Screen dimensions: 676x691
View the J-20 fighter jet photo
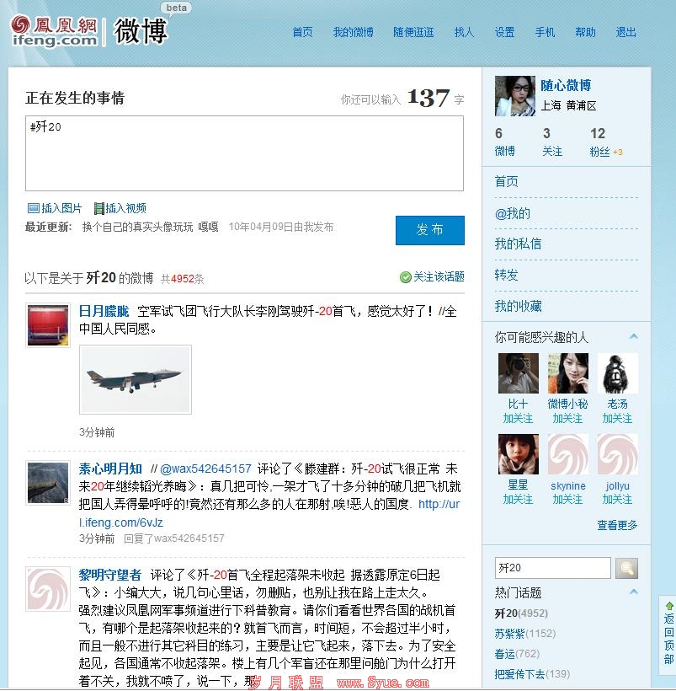click(136, 380)
